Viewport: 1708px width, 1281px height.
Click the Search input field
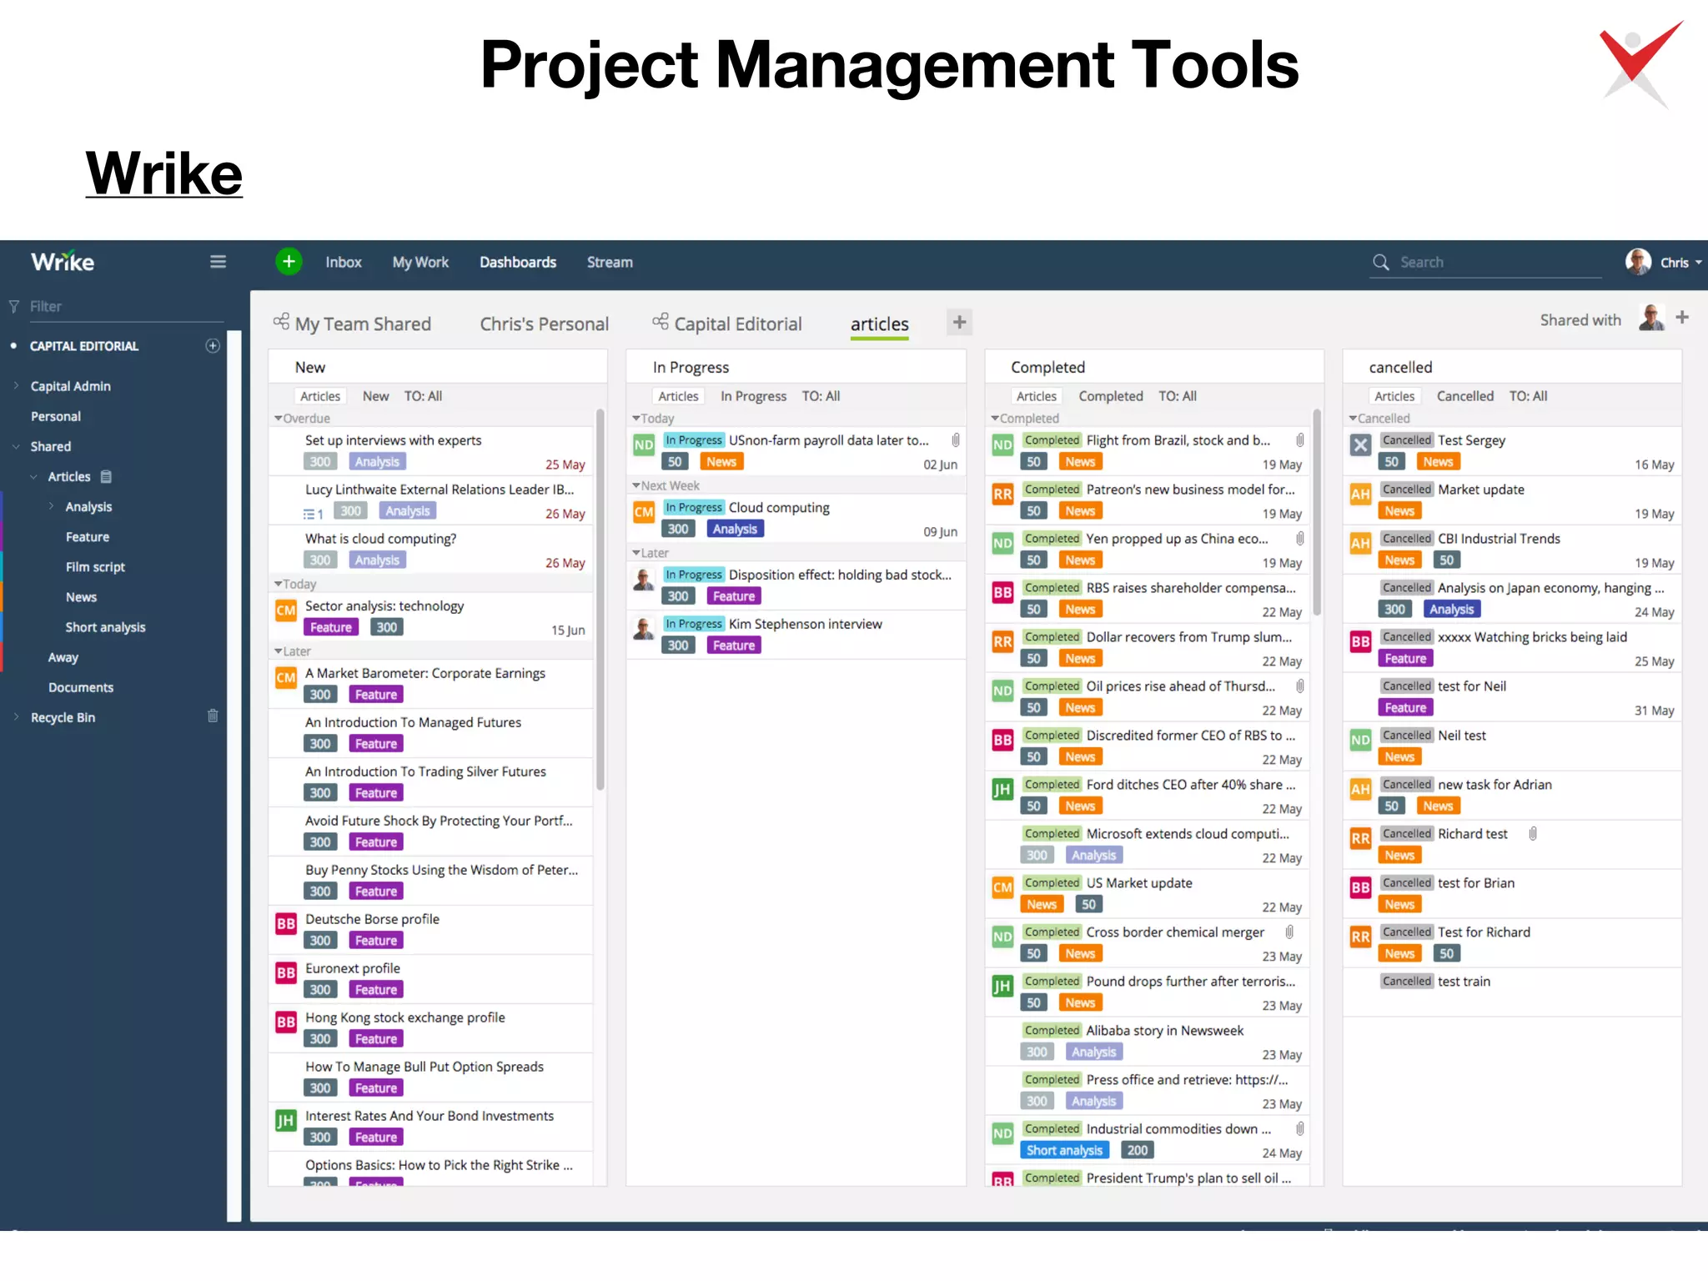pos(1500,262)
